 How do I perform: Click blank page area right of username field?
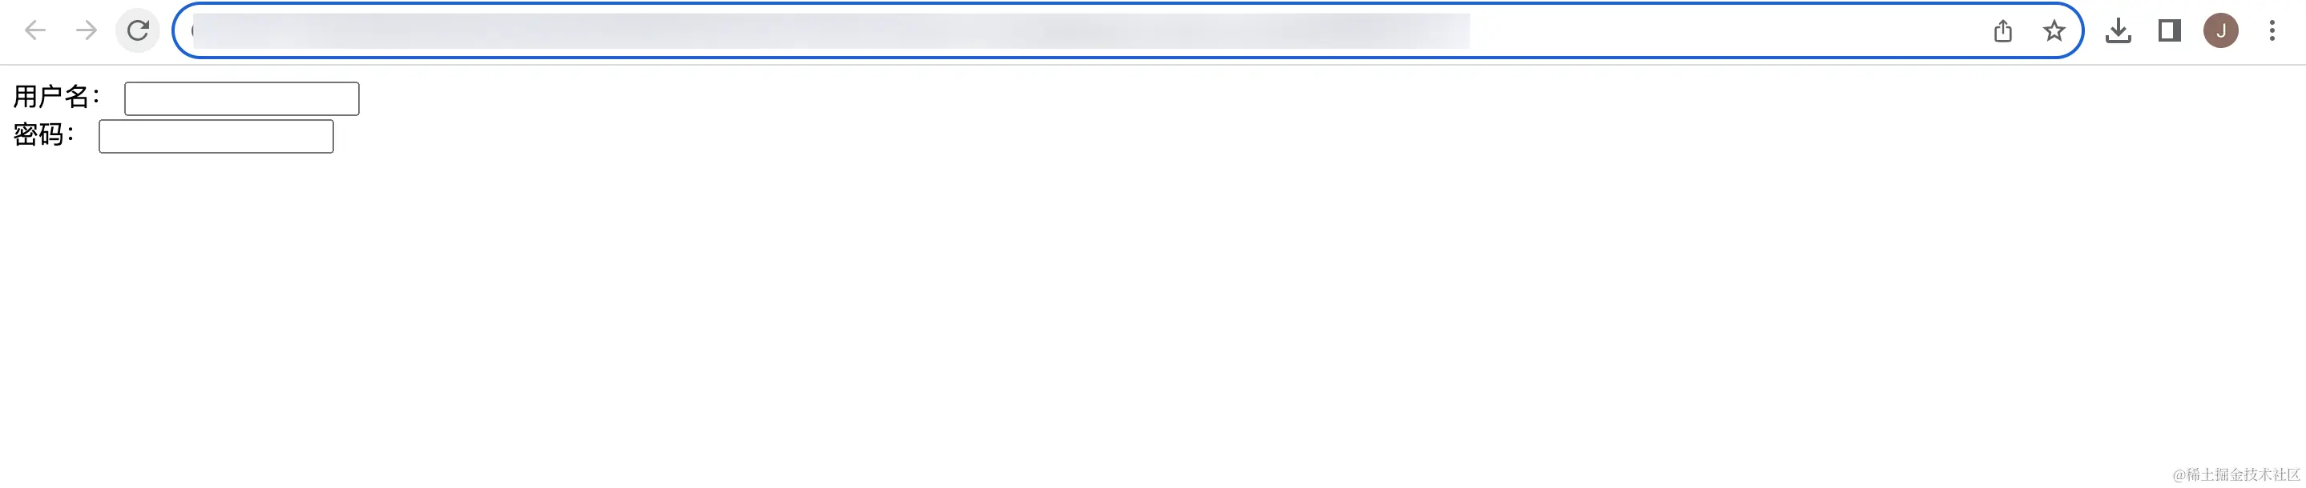[x=1253, y=98]
